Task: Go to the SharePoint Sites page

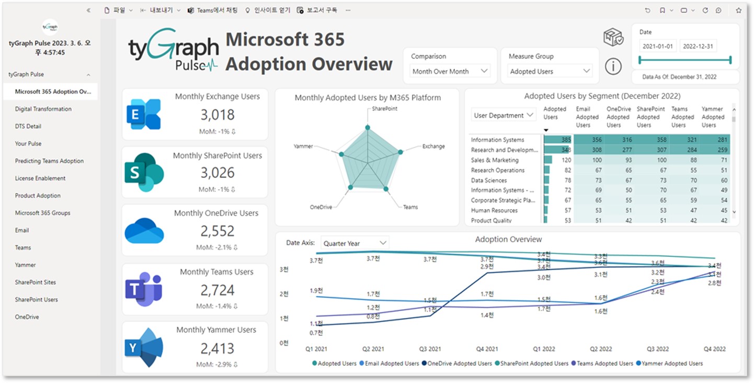Action: pyautogui.click(x=35, y=283)
